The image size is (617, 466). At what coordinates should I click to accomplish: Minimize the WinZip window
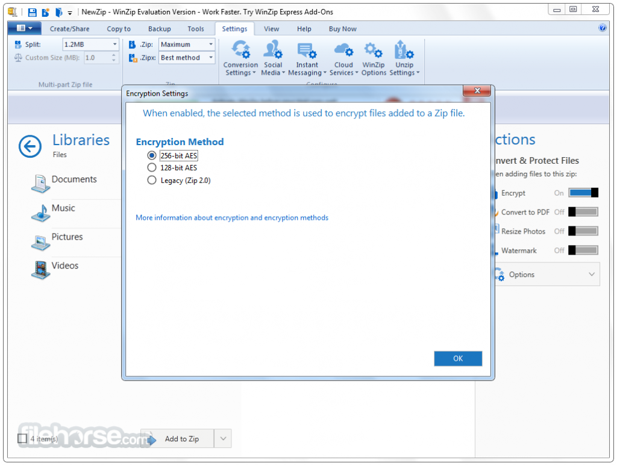click(x=557, y=10)
